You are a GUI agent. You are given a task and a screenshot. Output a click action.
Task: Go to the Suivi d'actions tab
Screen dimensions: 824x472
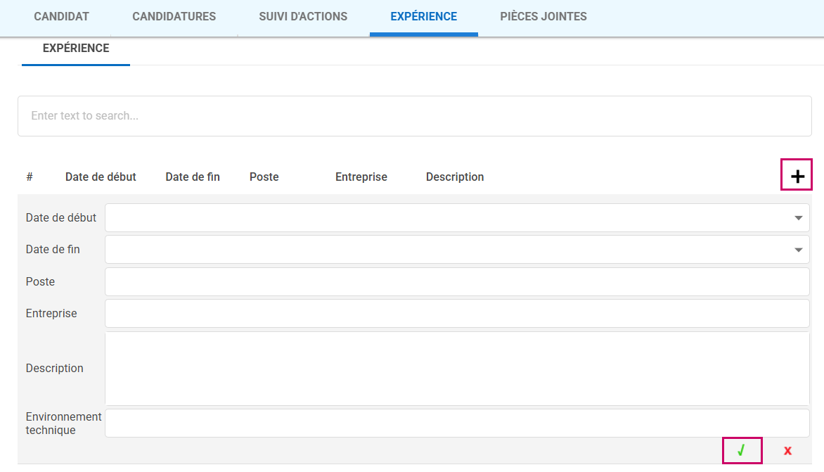(x=303, y=16)
